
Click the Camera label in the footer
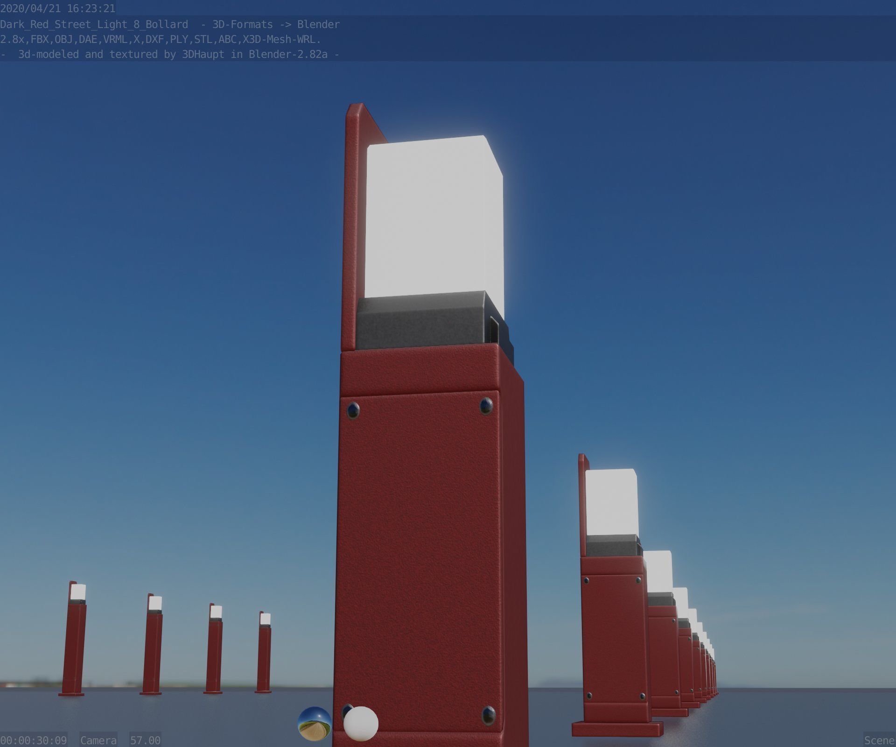coord(98,740)
